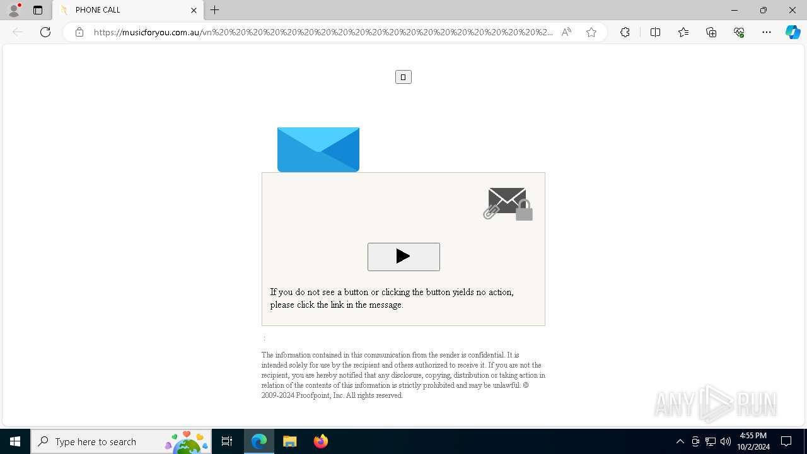807x454 pixels.
Task: Open the tab actions menu icon
Action: 38,10
